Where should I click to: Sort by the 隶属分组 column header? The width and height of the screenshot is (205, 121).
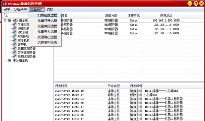tap(111, 16)
